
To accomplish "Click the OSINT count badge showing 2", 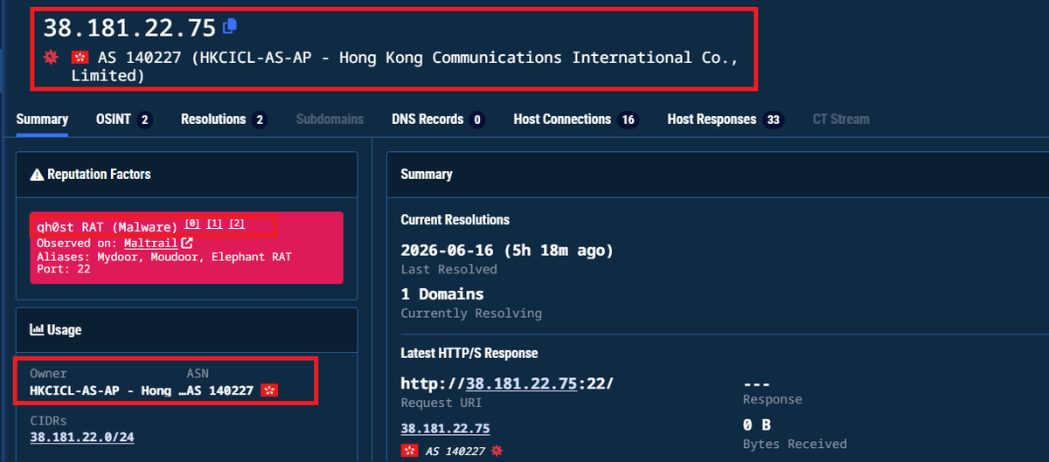I will pos(144,120).
